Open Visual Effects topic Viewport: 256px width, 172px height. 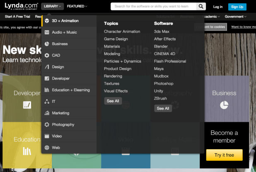(116, 91)
